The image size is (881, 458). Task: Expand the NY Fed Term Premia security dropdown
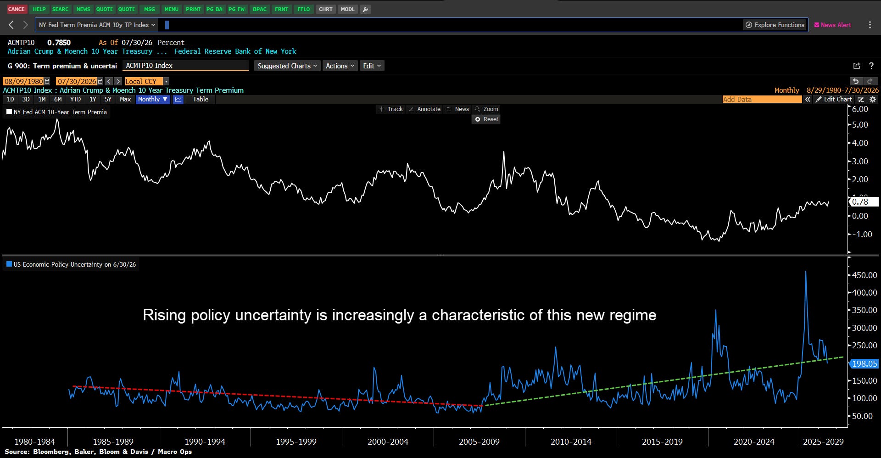tap(97, 25)
